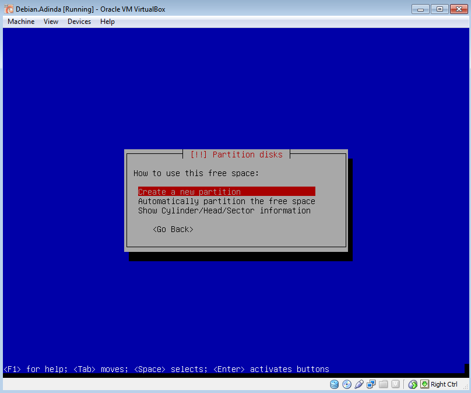Screen dimensions: 471x393
Task: Activate the Go Back button
Action: (173, 229)
